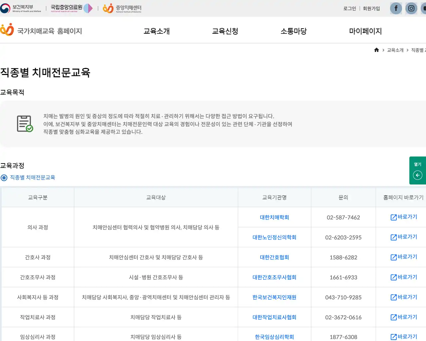Open the 대한간호조무사협회 link
This screenshot has width=426, height=341.
tap(274, 277)
